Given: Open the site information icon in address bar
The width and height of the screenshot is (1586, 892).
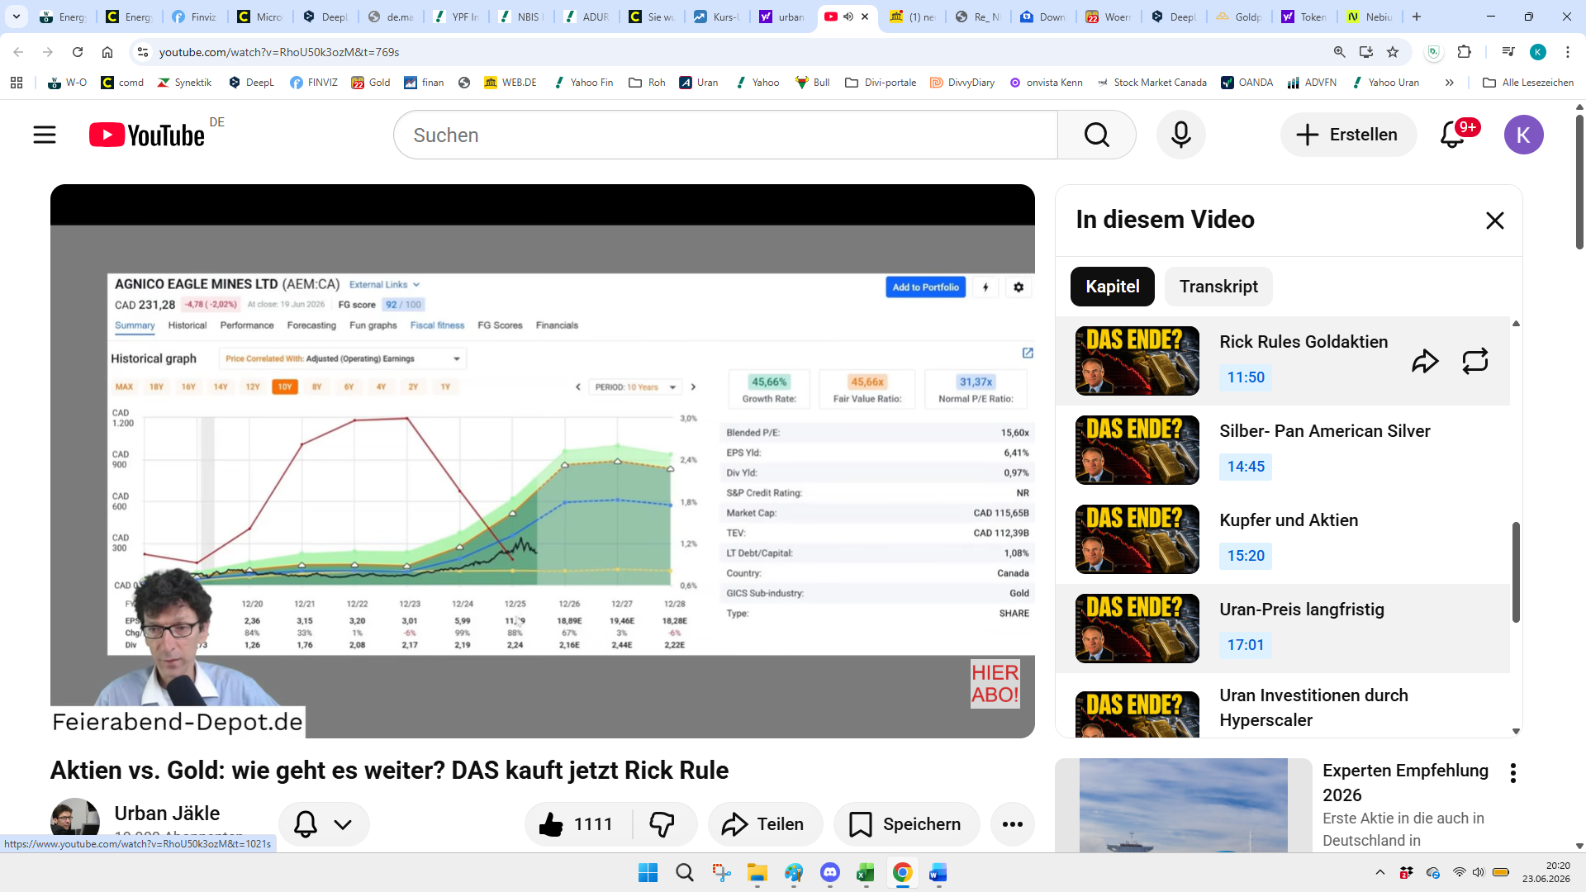Looking at the screenshot, I should [x=143, y=52].
